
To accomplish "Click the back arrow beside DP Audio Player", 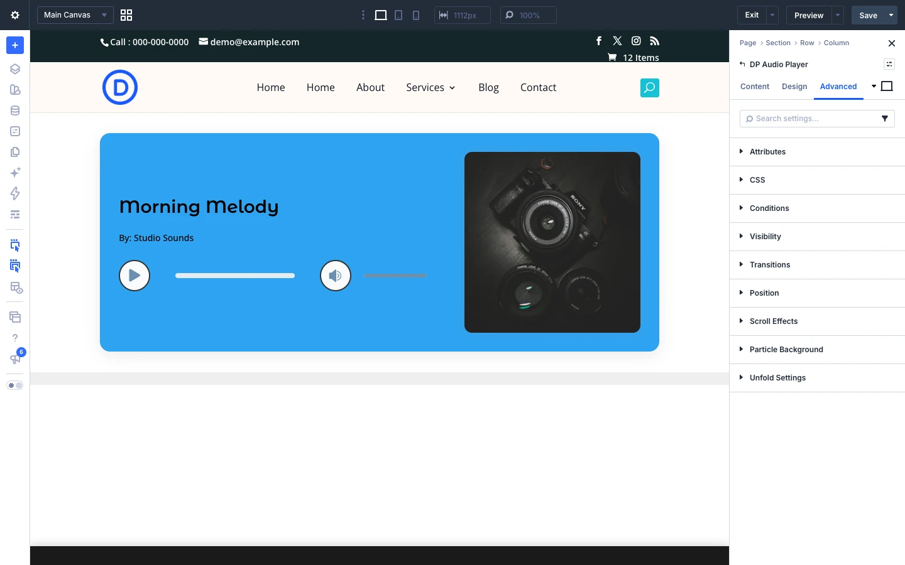I will point(742,64).
